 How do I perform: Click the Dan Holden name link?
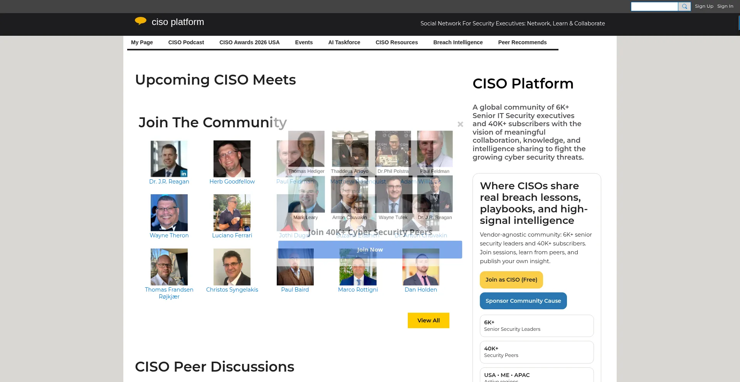tap(421, 290)
